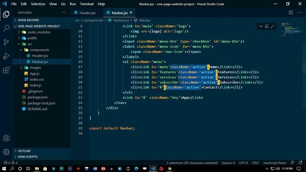
Task: Click the feedback icon in status bar
Action: click(x=292, y=162)
